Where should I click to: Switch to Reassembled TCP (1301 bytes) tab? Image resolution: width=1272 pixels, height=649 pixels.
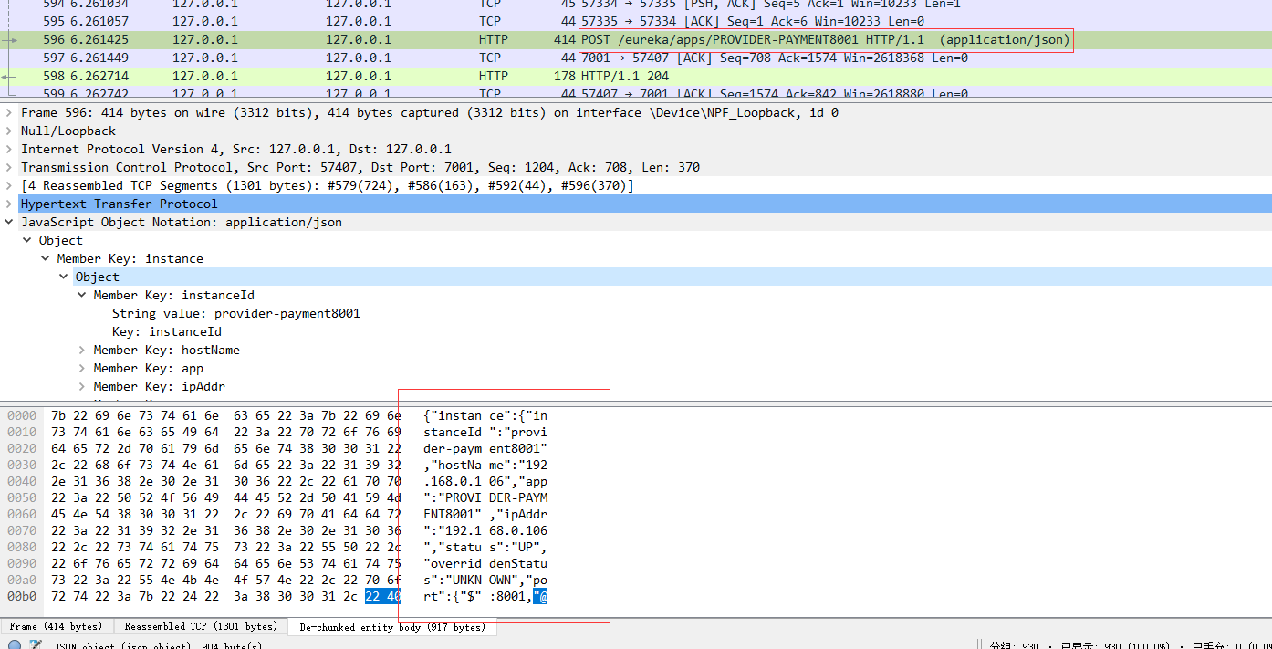point(201,626)
